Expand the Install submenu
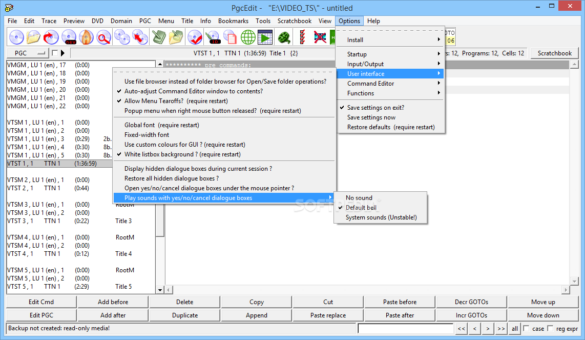Viewport: 585px width, 340px height. tap(391, 39)
